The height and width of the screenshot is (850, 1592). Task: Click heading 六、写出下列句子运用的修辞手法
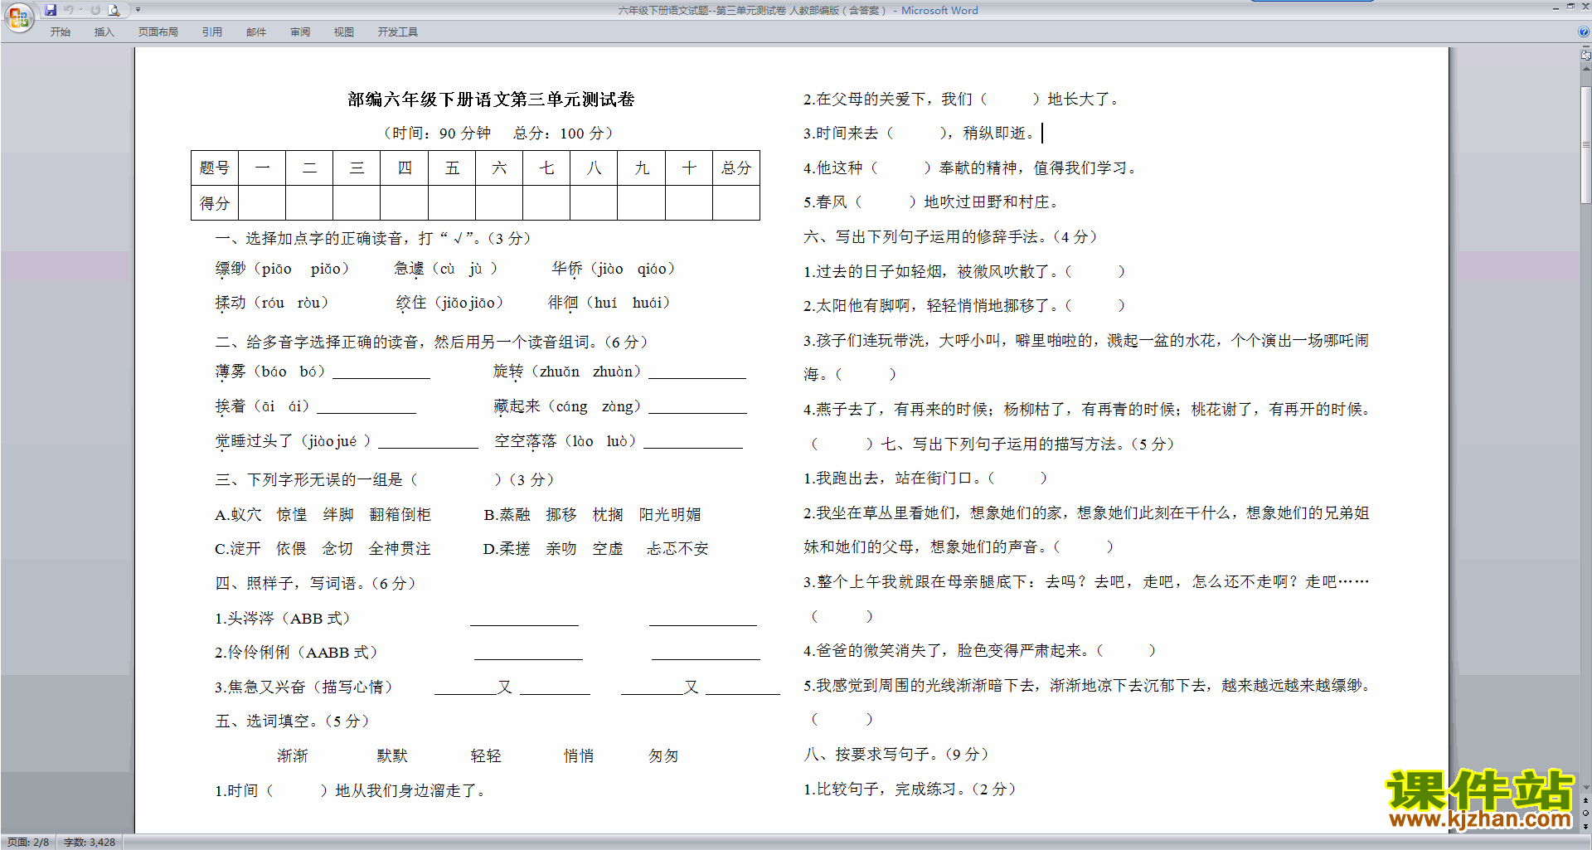click(x=950, y=237)
